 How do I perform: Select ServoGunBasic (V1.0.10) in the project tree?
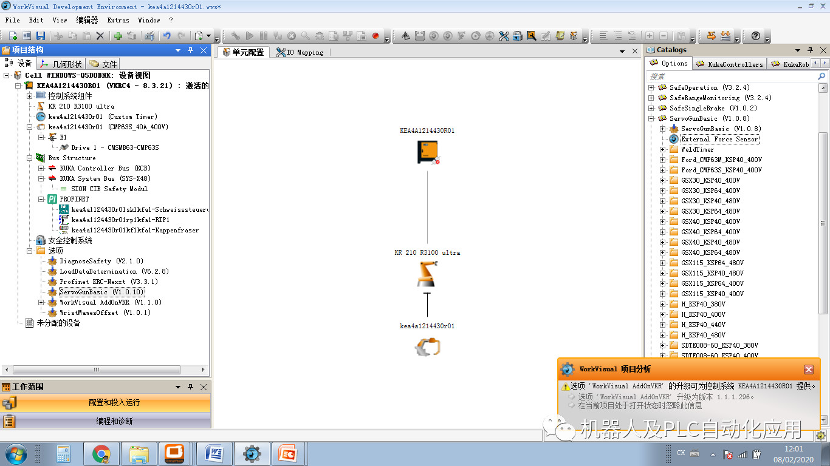(101, 292)
